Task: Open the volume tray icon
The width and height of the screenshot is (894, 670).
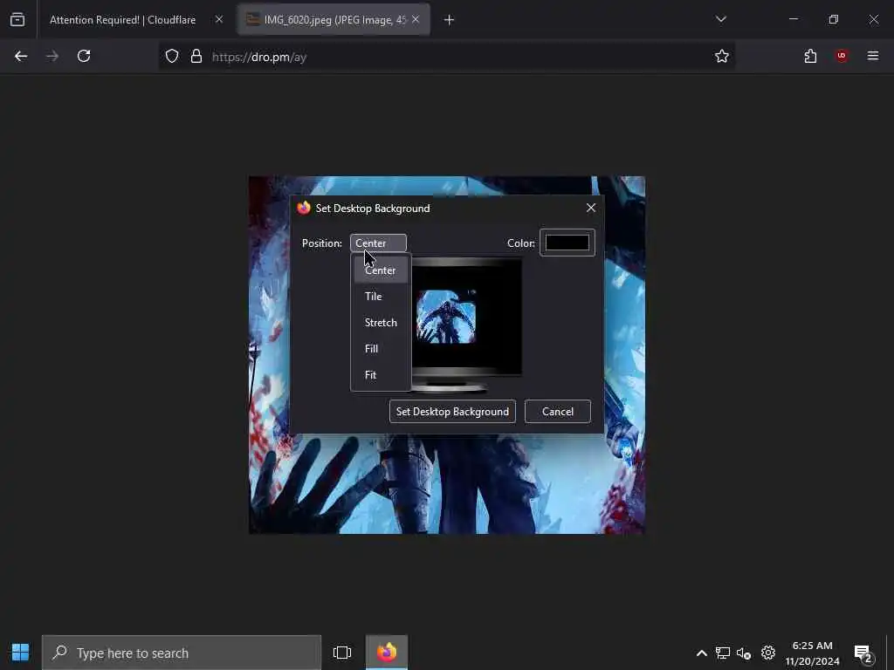Action: pos(744,653)
